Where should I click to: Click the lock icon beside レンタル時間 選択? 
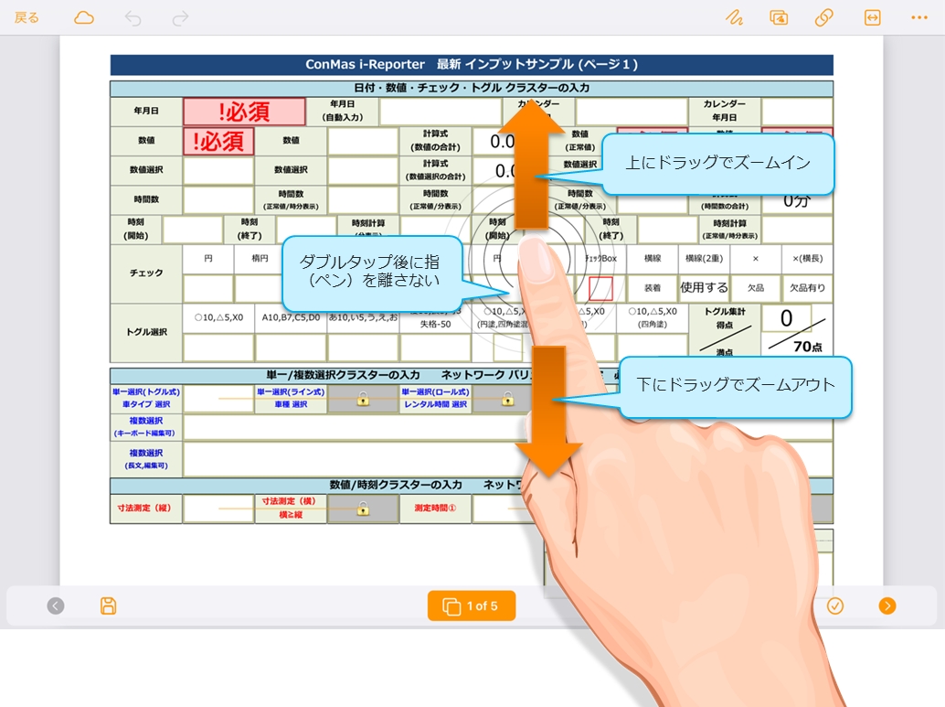pos(508,399)
